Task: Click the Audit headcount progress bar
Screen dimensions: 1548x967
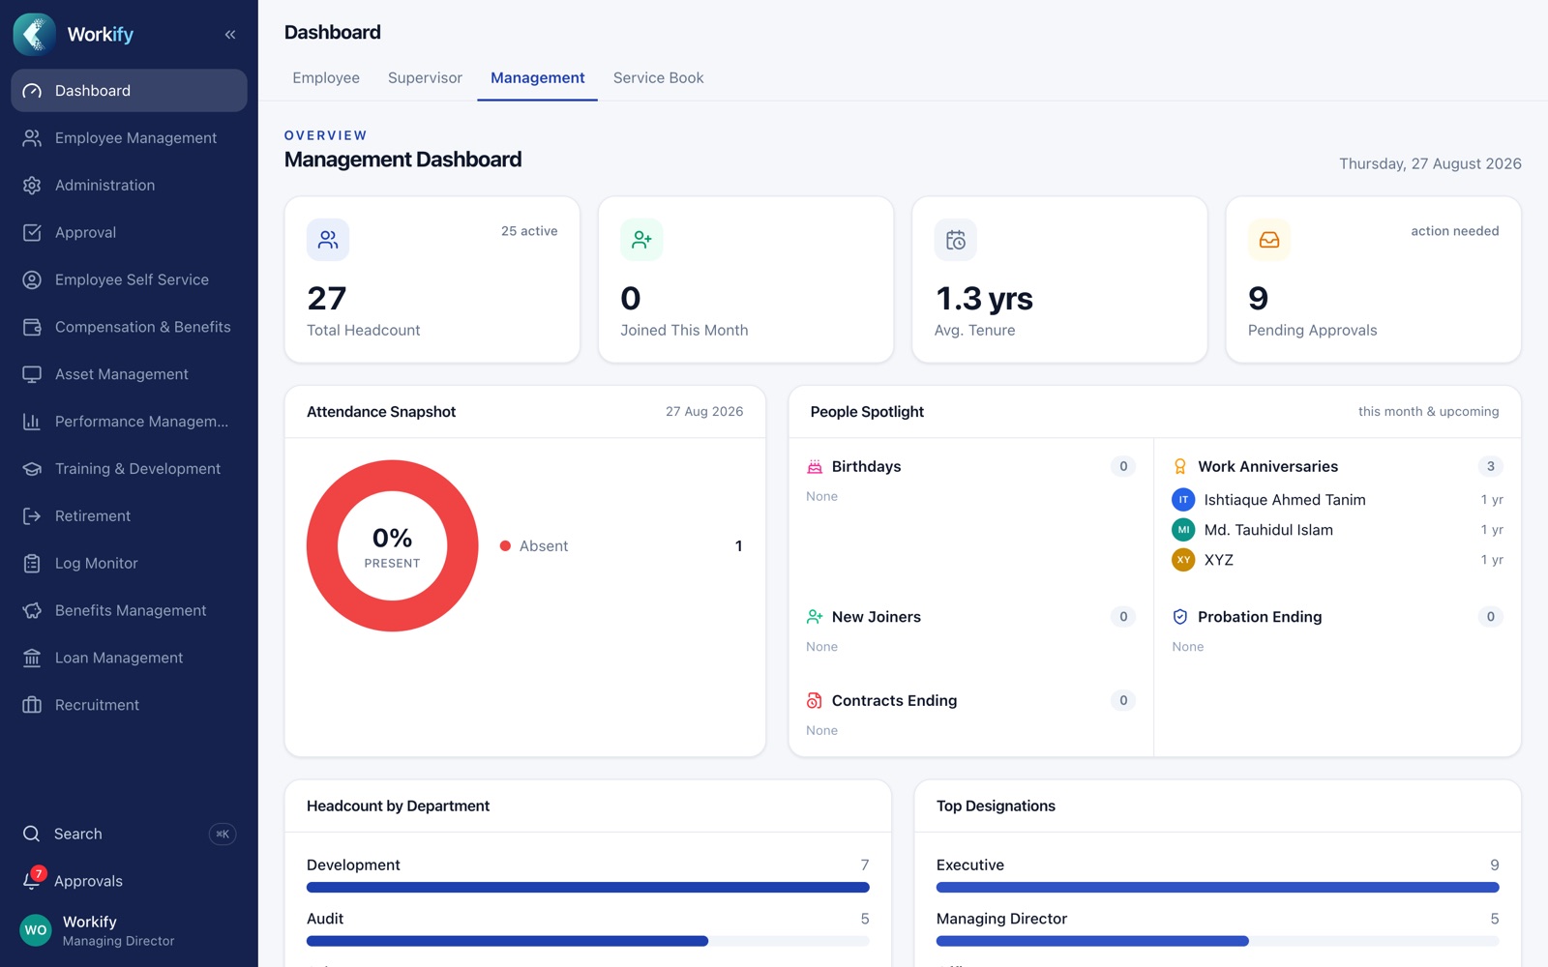Action: coord(588,941)
